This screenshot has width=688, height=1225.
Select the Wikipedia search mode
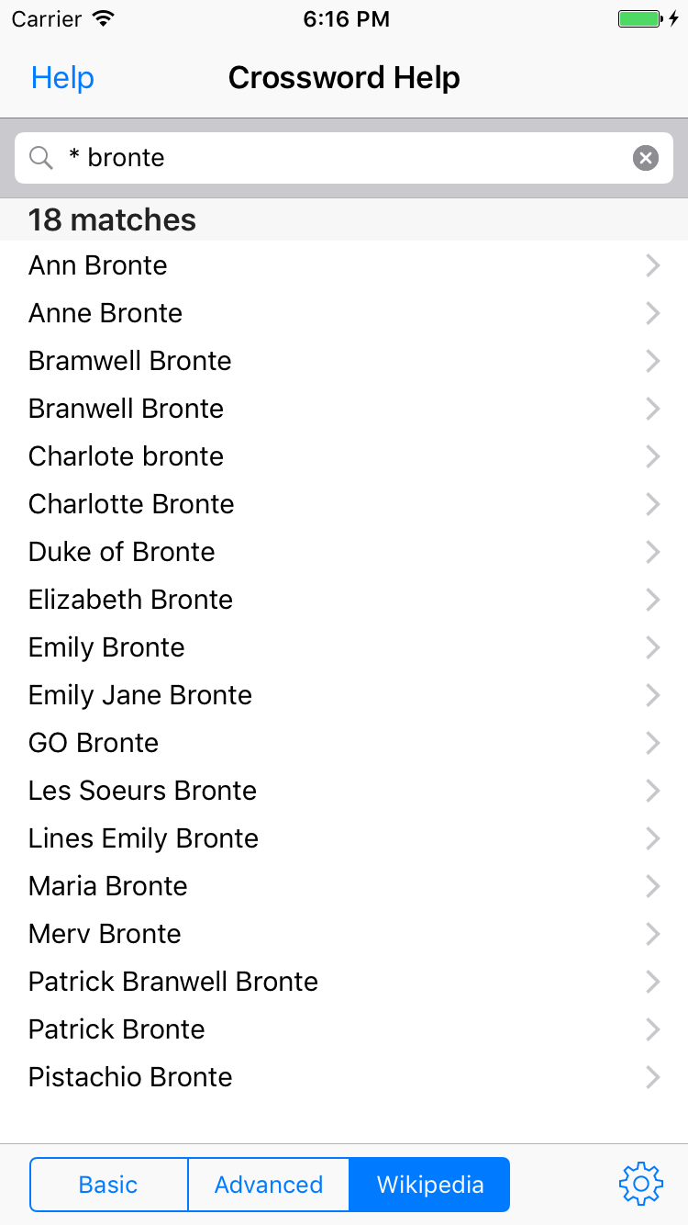pyautogui.click(x=429, y=1185)
